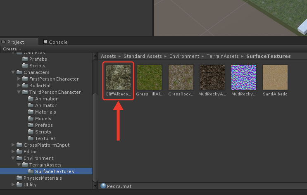Open the CliffAlbedo texture thumbnail
The height and width of the screenshot is (195, 307).
(x=118, y=77)
